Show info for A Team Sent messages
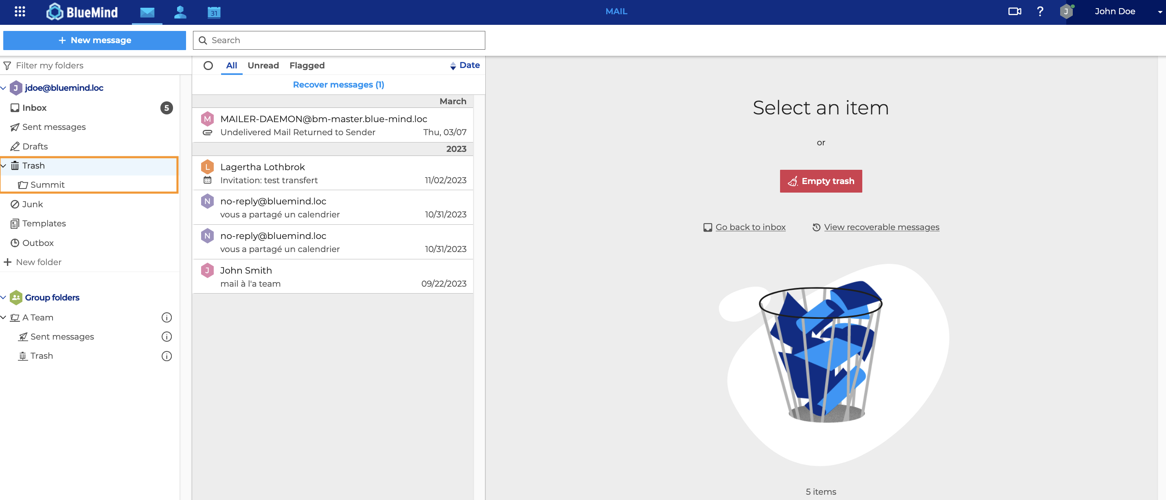 click(x=167, y=337)
